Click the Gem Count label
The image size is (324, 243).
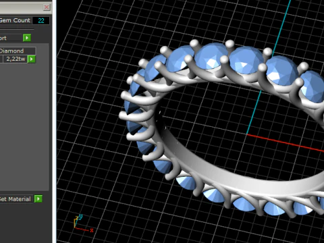[15, 20]
